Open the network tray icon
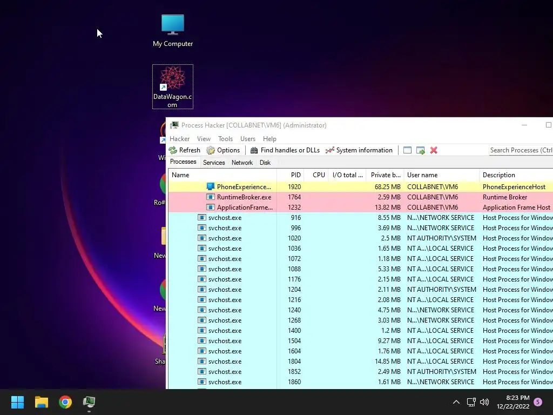553x415 pixels. [x=471, y=402]
